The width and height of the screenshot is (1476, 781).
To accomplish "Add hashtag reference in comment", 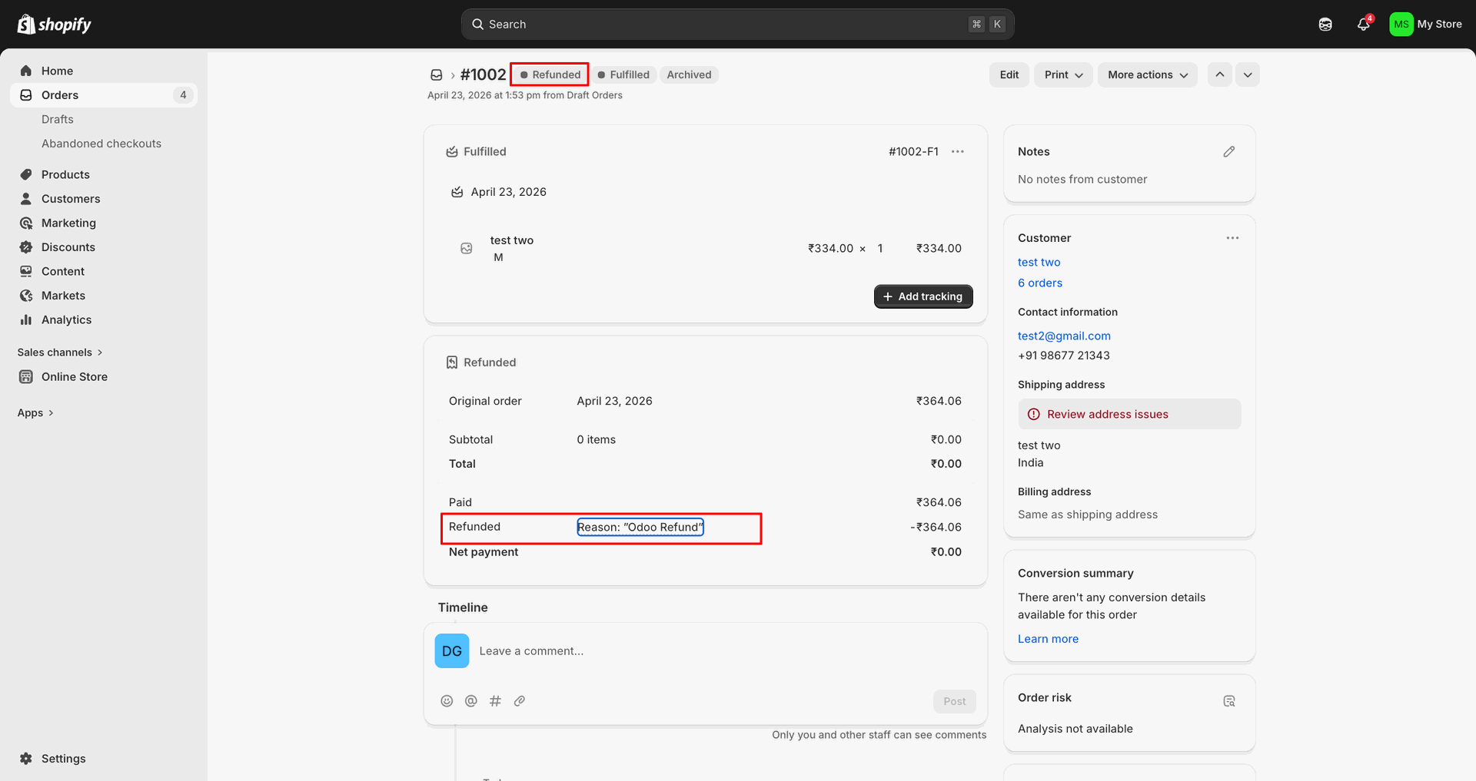I will coord(495,701).
